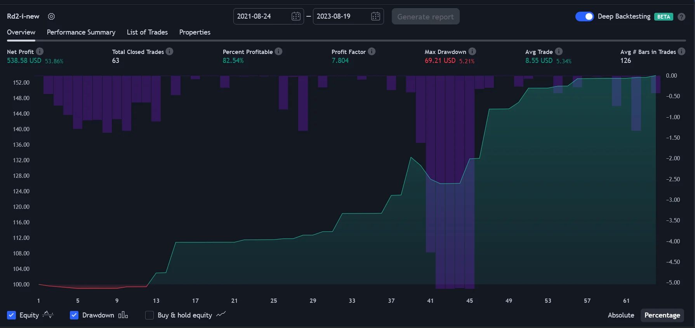
Task: Show Max Drawdown info icon
Action: 472,51
